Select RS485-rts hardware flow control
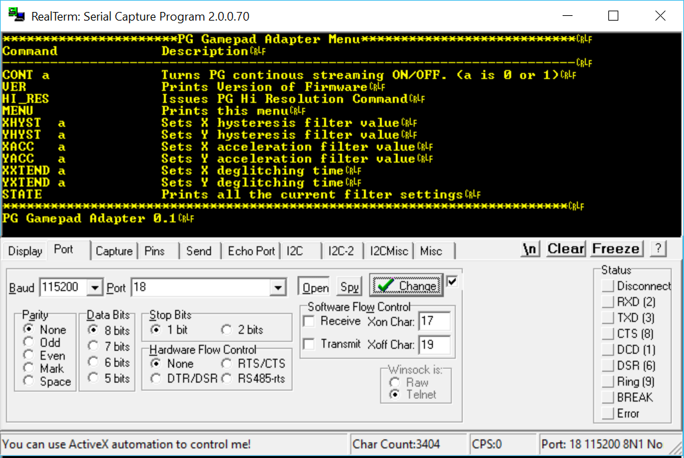684x458 pixels. (x=253, y=378)
